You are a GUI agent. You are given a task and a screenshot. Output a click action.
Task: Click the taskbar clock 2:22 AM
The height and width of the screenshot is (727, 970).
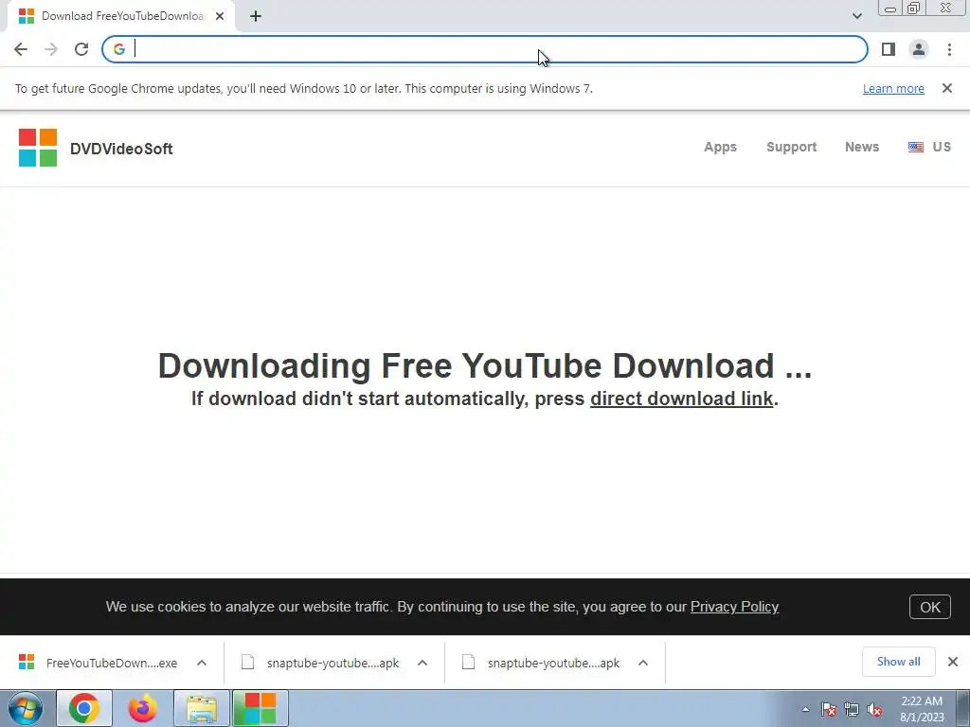[x=922, y=709]
